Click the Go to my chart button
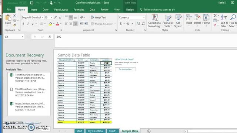237x133 pixels. click(125, 69)
